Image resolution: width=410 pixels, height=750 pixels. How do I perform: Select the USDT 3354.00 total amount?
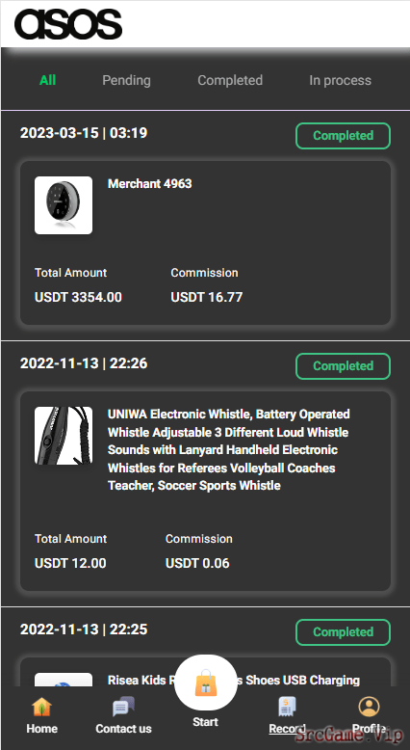(78, 298)
